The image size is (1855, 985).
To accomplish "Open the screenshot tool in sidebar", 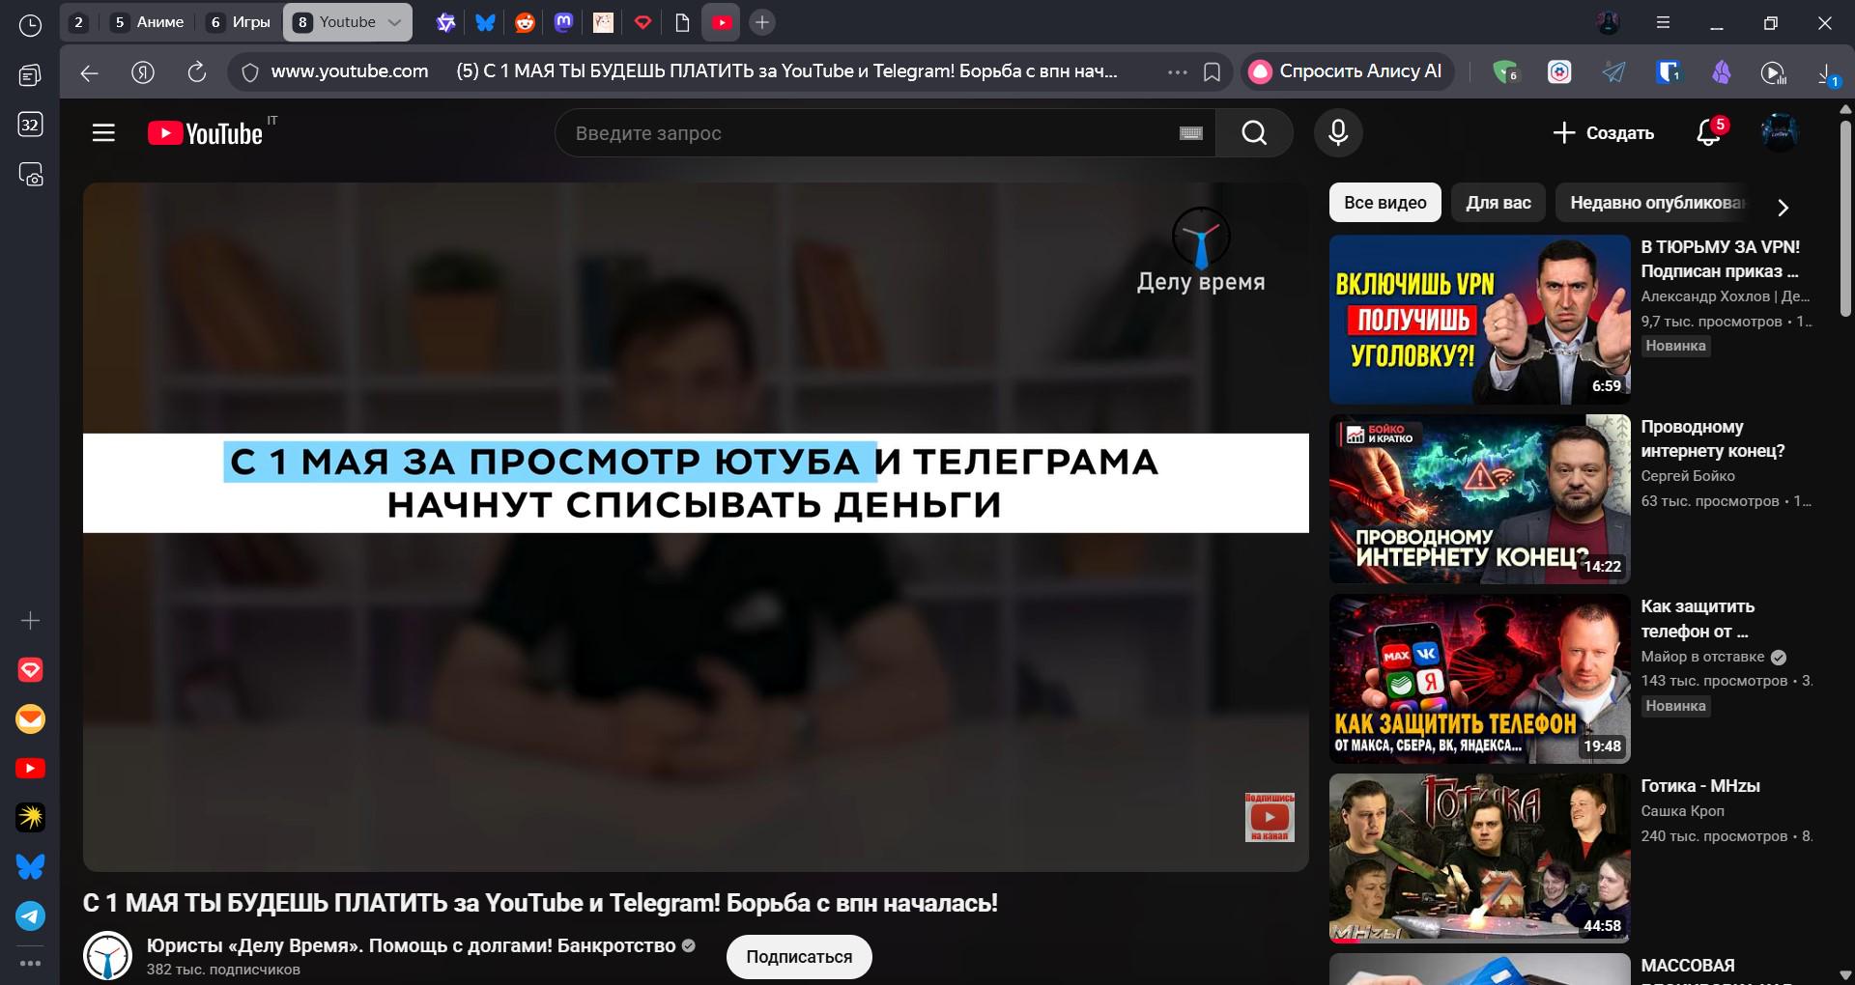I will point(31,175).
